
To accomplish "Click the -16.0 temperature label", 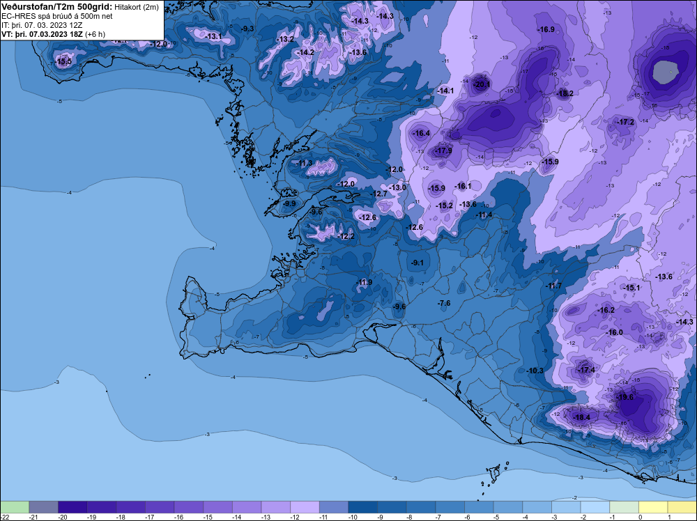I will click(615, 332).
